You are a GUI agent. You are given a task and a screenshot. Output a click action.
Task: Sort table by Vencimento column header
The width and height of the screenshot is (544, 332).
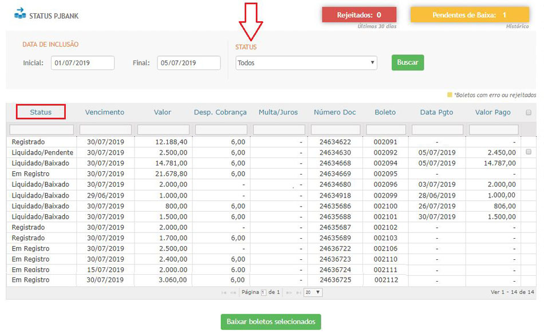click(x=105, y=112)
